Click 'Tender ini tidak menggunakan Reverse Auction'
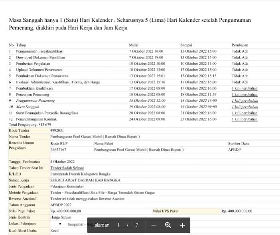280x235 pixels. [87, 199]
